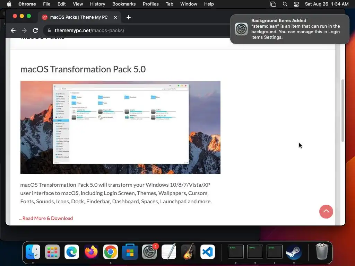The image size is (355, 266).
Task: Click the page vertical scrollbar thumb
Action: point(343,111)
